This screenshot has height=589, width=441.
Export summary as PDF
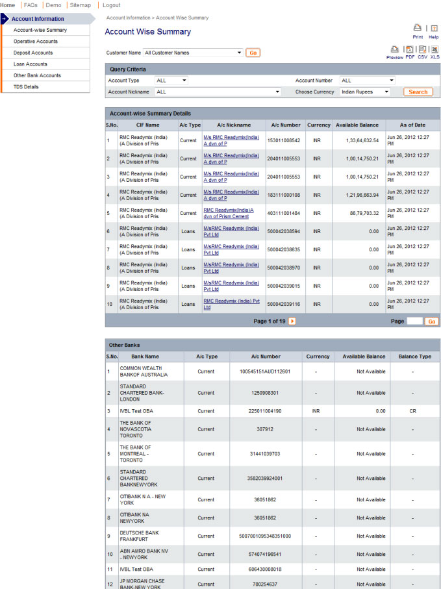coord(410,49)
